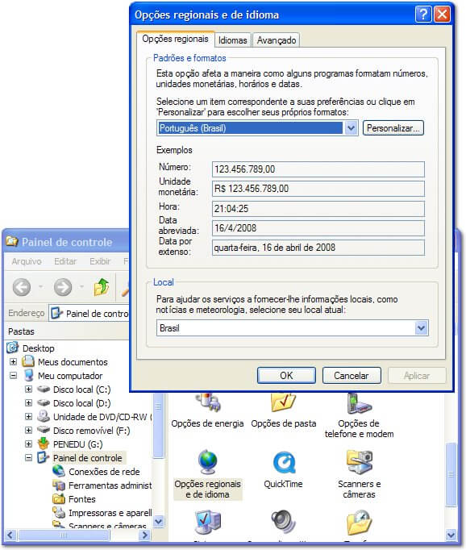466x550 pixels.
Task: Click the Desktop icon in folder tree
Action: click(12, 348)
